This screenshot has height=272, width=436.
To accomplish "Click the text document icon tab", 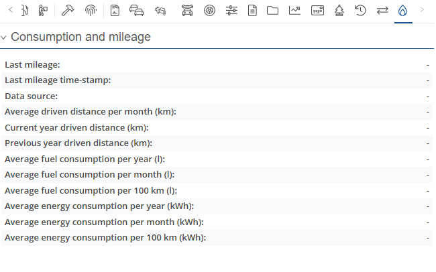I will (252, 10).
